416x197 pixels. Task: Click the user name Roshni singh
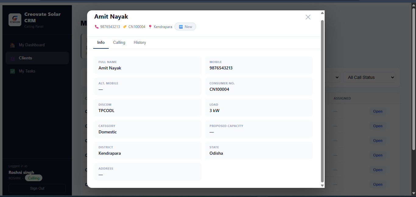point(21,172)
